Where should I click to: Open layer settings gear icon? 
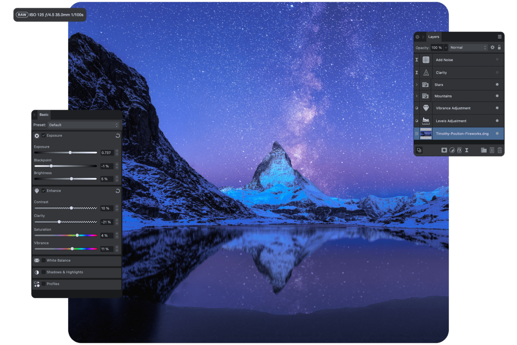(x=492, y=47)
